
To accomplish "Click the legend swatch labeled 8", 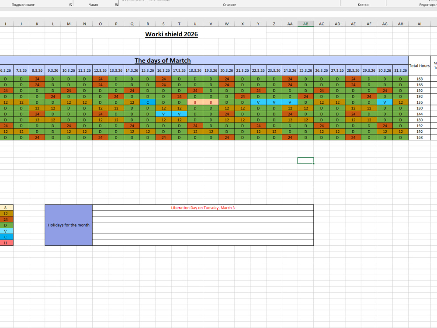I will pyautogui.click(x=6, y=208).
